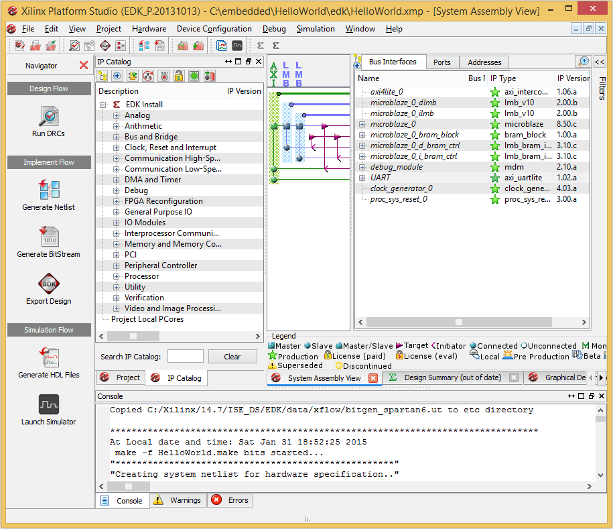Close the Navigator panel with red X
The image size is (613, 529).
point(84,66)
